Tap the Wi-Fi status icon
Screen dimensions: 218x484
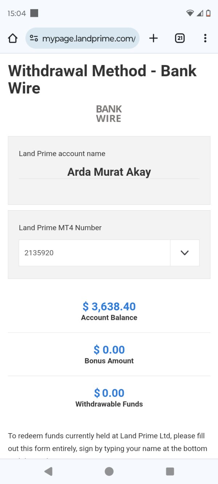190,13
